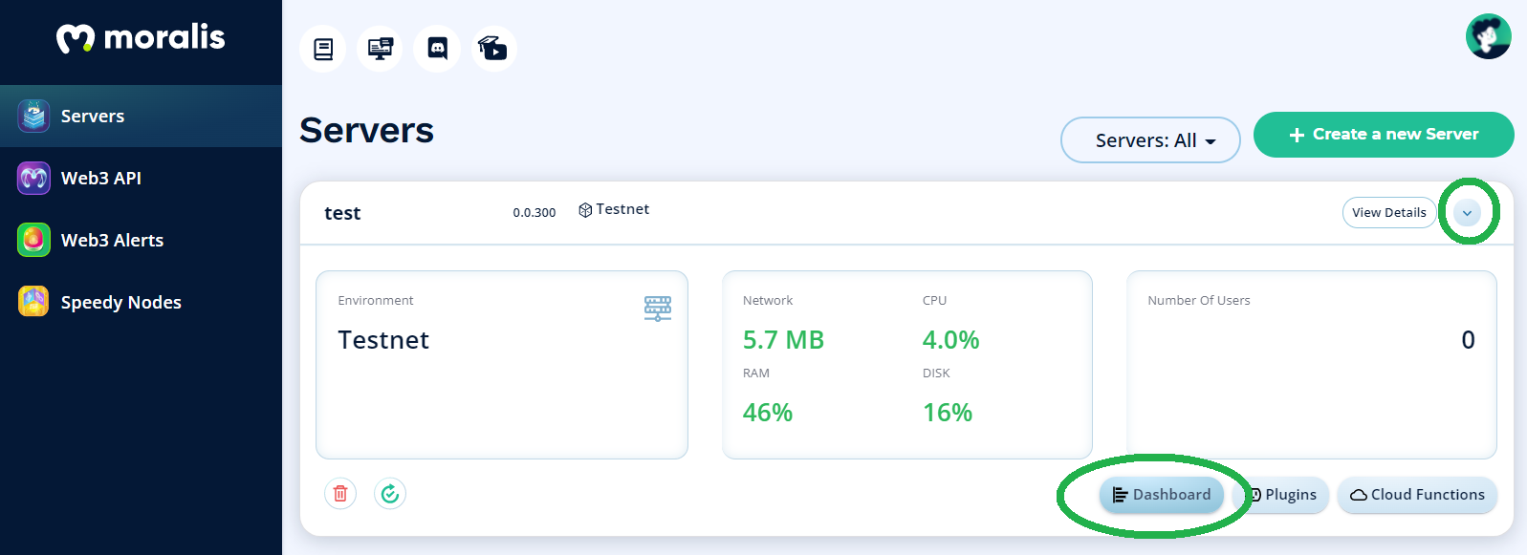Click the server rack Environment icon
This screenshot has height=555, width=1527.
(658, 309)
